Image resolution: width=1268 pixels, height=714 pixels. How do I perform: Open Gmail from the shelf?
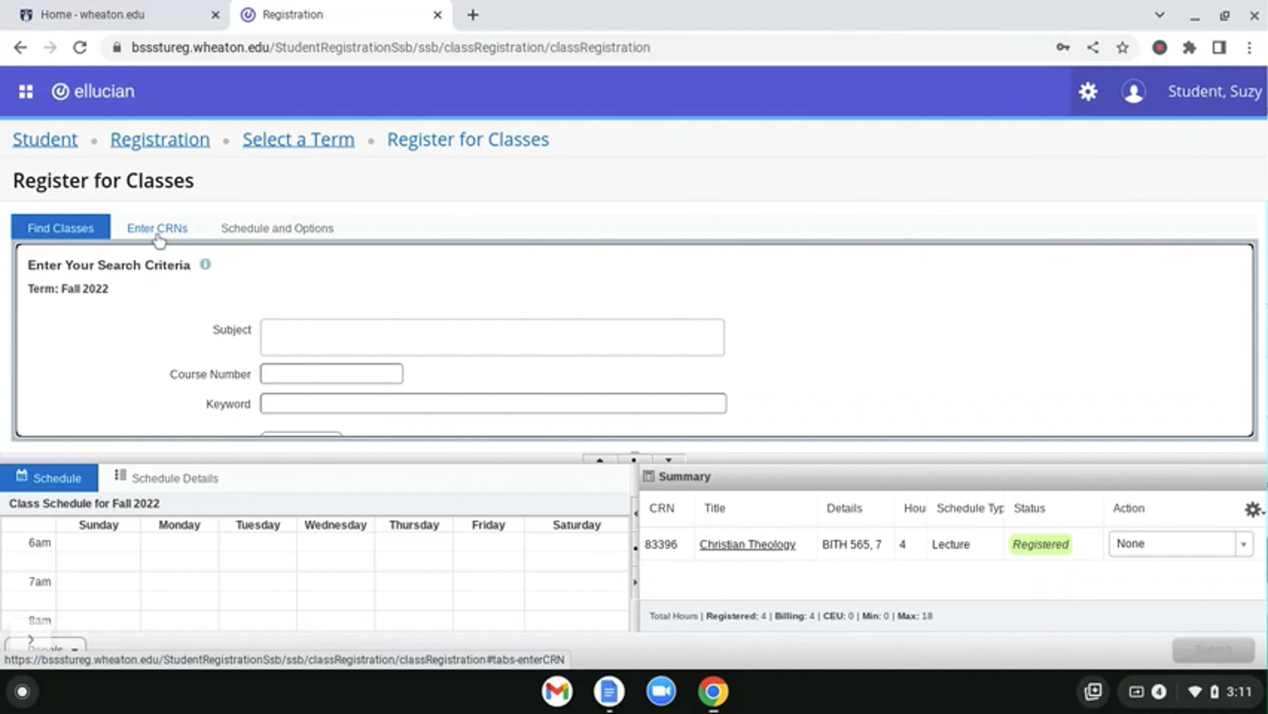(x=557, y=691)
